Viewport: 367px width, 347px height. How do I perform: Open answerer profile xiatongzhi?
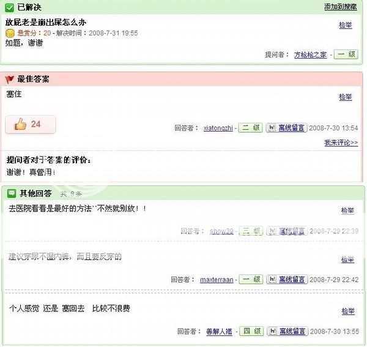218,128
